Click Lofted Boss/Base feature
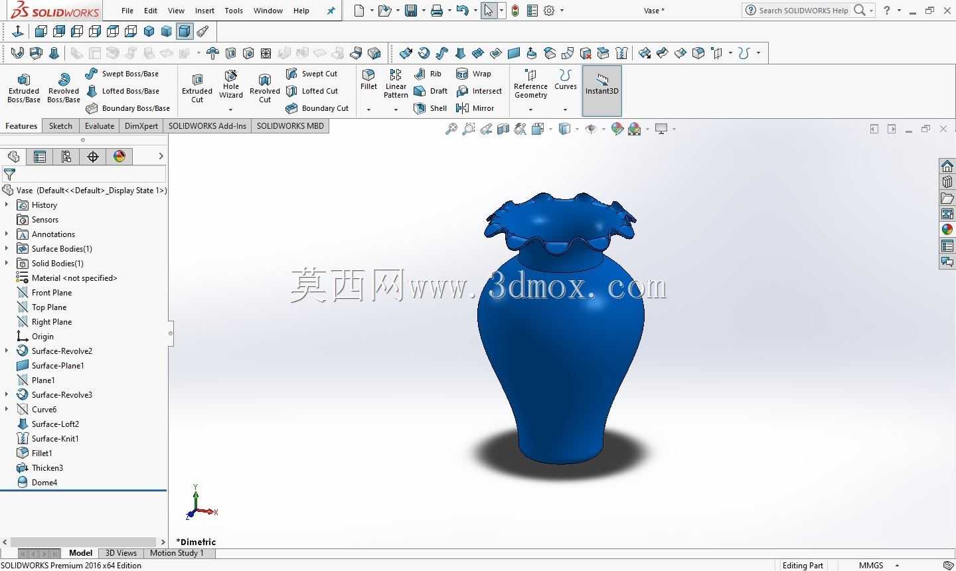956x571 pixels. [x=123, y=91]
